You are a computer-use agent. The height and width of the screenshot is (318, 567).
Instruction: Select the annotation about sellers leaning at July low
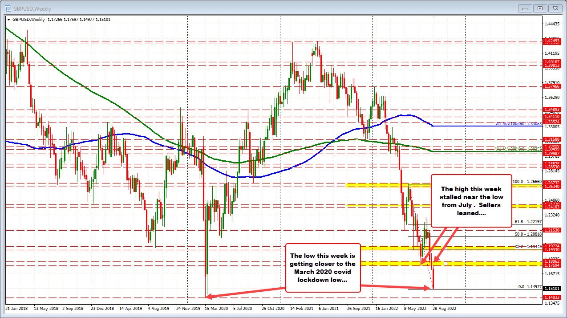(471, 201)
